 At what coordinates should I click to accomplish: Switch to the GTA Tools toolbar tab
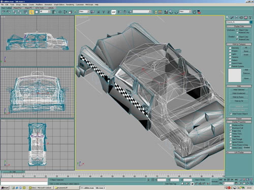pyautogui.click(x=40, y=8)
